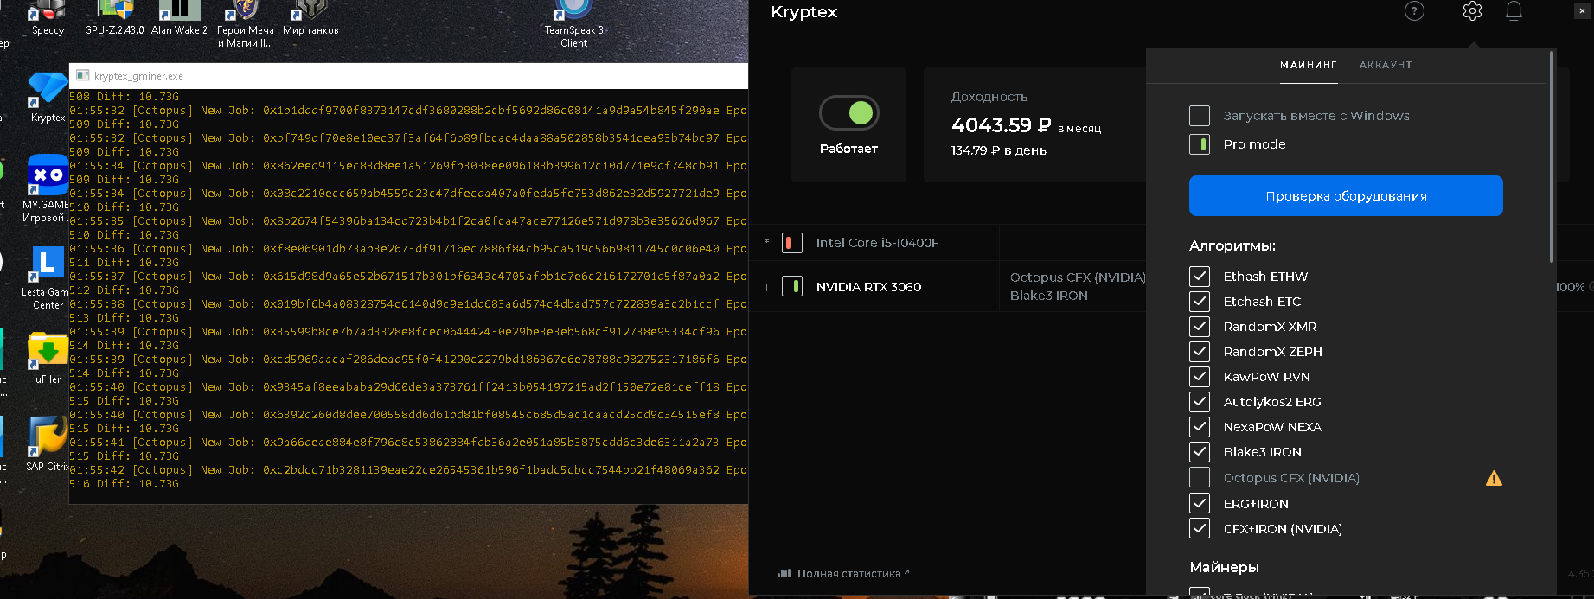1594x599 pixels.
Task: Uncheck Autolykos2 ERG algorithm
Action: 1200,402
